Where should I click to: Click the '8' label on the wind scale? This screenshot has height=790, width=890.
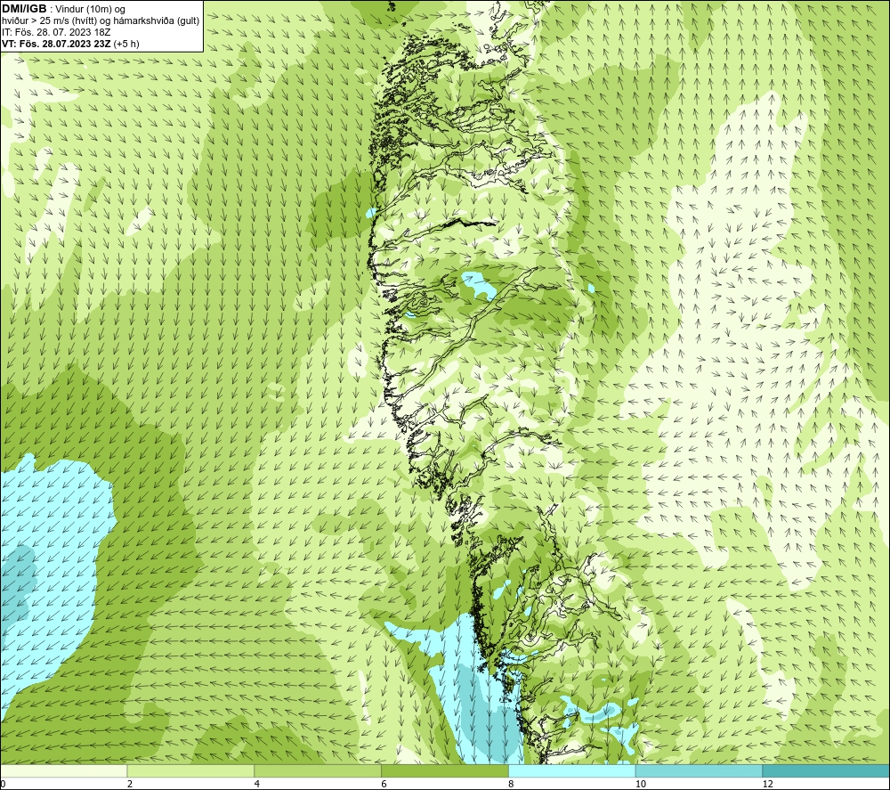coord(512,784)
